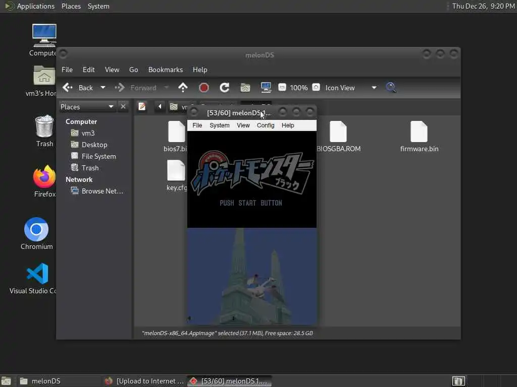
Task: Click the Back arrow icon in file manager
Action: click(x=68, y=88)
